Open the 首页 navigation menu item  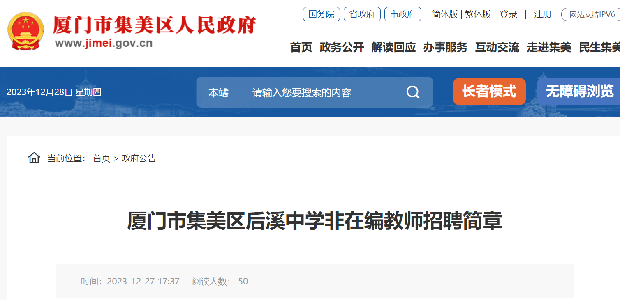(x=301, y=47)
